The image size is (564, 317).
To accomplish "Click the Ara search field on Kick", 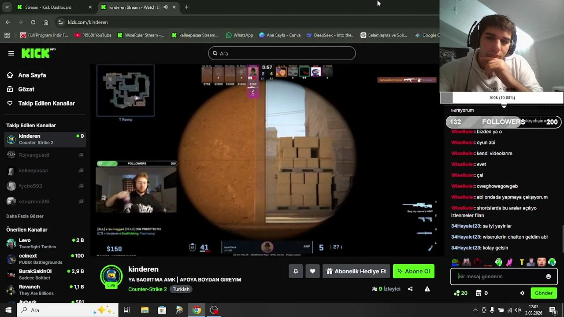I will pyautogui.click(x=282, y=53).
